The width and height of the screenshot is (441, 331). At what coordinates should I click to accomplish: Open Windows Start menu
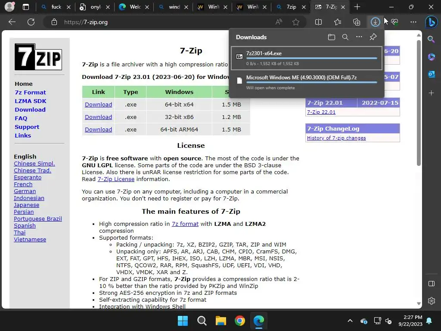183,321
